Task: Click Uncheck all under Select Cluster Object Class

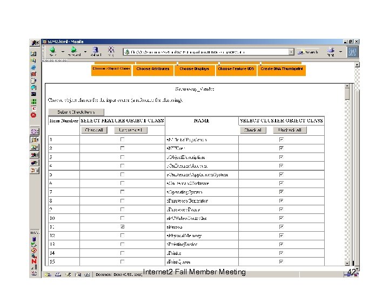Action: [290, 130]
